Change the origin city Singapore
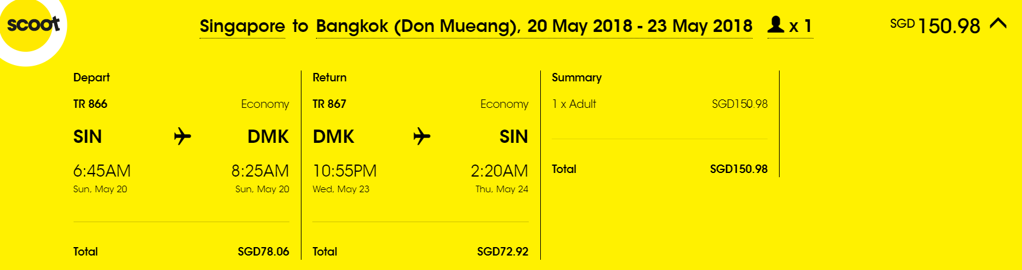 (242, 27)
